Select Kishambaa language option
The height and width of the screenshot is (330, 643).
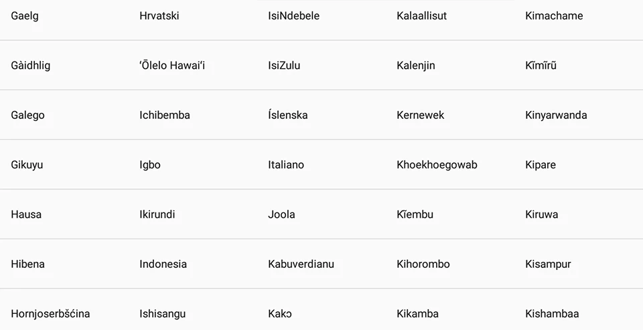click(552, 314)
